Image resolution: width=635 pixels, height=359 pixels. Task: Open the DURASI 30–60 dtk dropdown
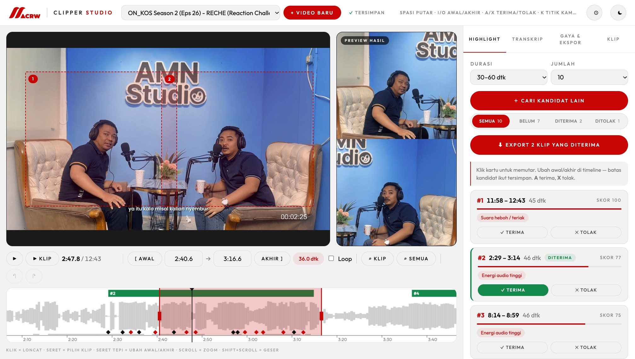click(509, 77)
